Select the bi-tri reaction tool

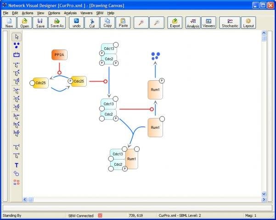tap(17, 107)
